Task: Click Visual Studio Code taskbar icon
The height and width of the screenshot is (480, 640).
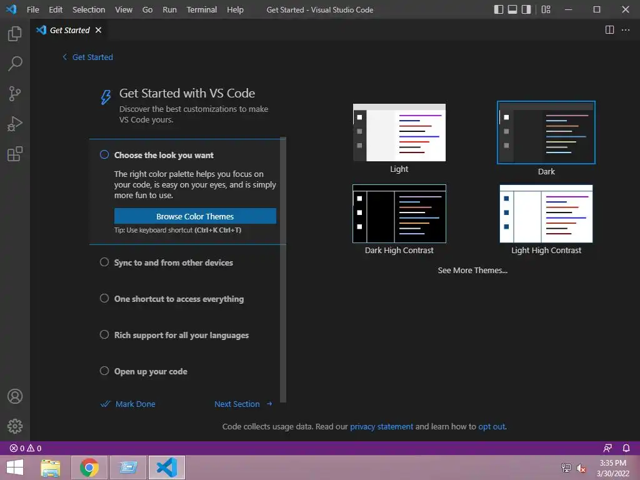Action: pos(167,467)
